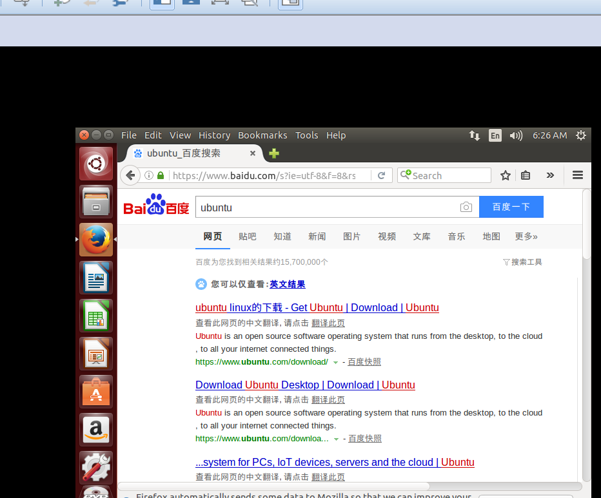Open the Files manager from launcher

click(96, 202)
